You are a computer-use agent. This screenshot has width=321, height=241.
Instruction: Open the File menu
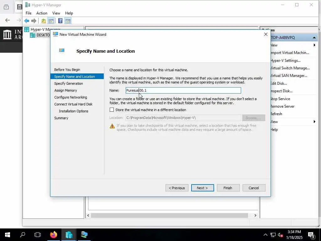pyautogui.click(x=29, y=13)
